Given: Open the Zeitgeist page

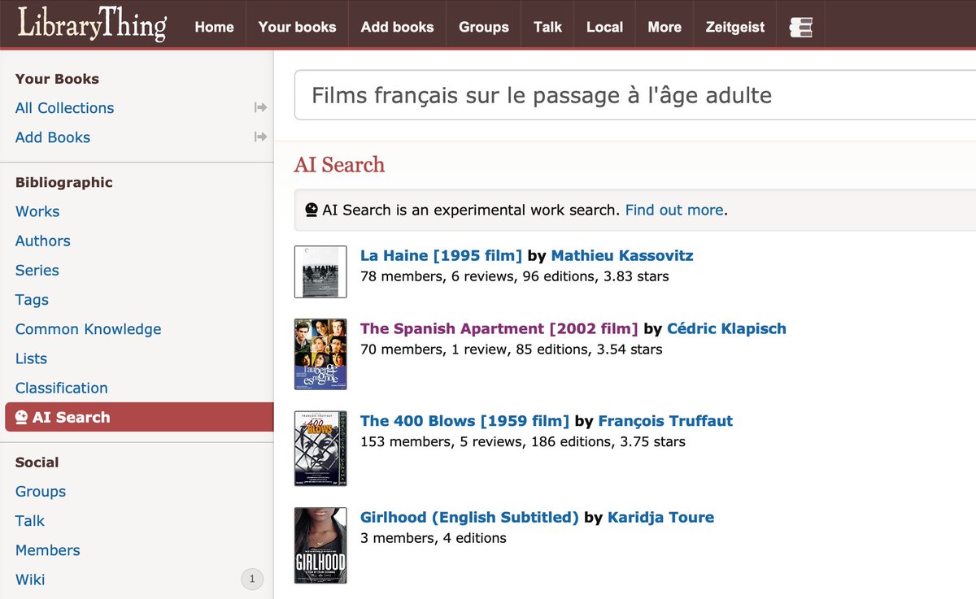Looking at the screenshot, I should tap(735, 27).
